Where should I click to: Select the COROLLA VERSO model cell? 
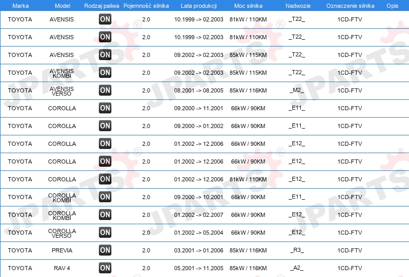pos(62,233)
